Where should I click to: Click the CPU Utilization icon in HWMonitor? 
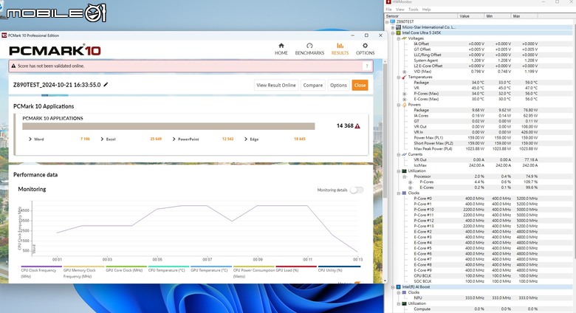tap(405, 171)
